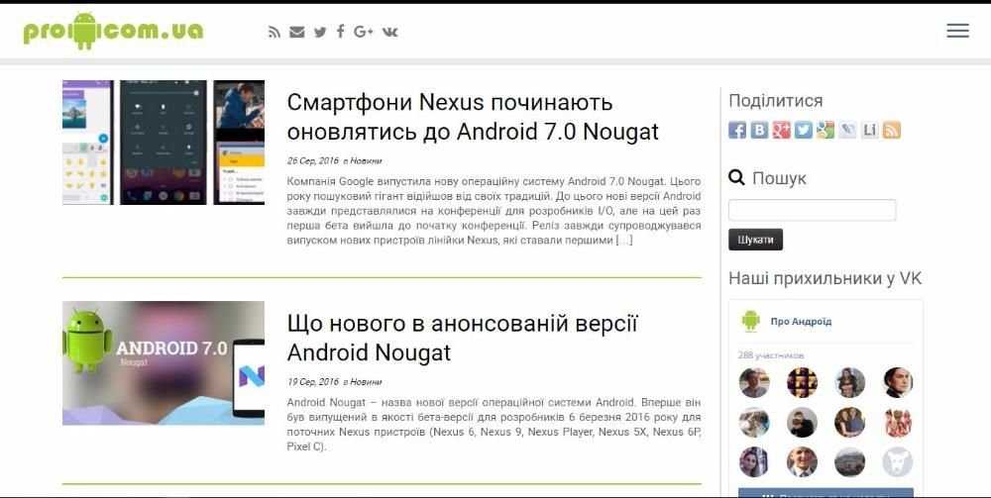Click the '288 учасників' members count
991x498 pixels.
pos(771,355)
